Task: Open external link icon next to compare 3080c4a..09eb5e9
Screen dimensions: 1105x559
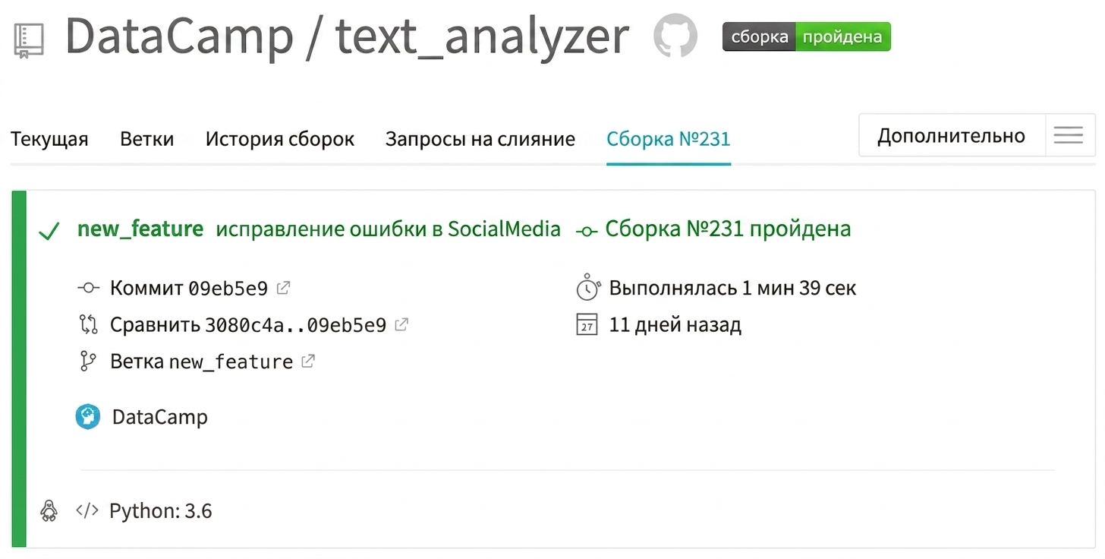Action: pyautogui.click(x=401, y=324)
